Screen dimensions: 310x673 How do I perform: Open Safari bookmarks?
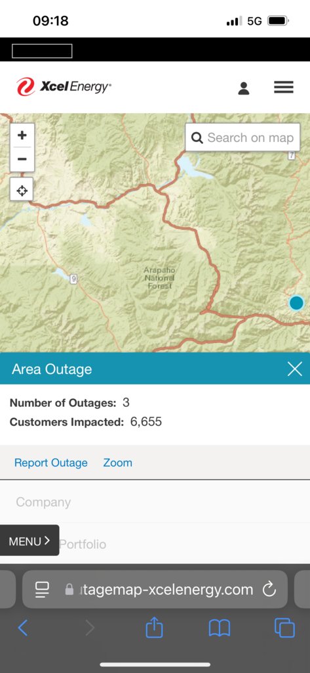coord(219,628)
